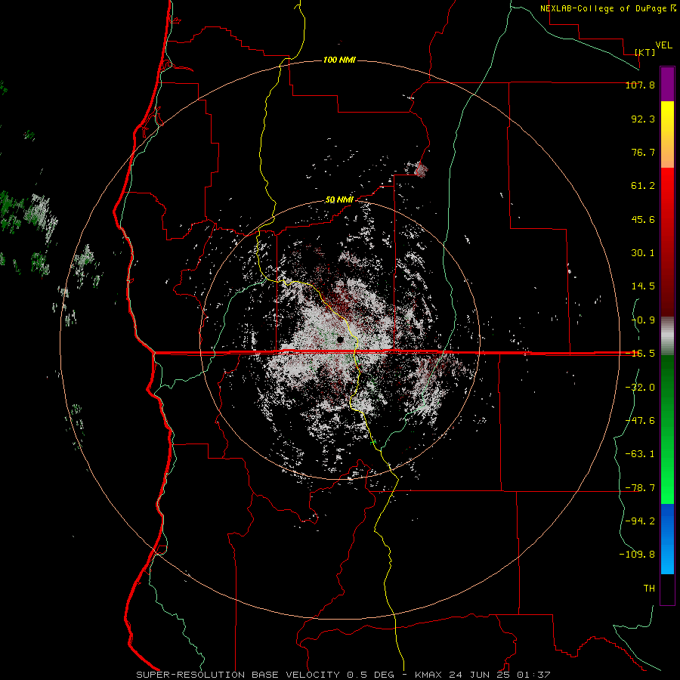The width and height of the screenshot is (680, 680).
Task: Click the 92.3 velocity scale value
Action: 643,119
